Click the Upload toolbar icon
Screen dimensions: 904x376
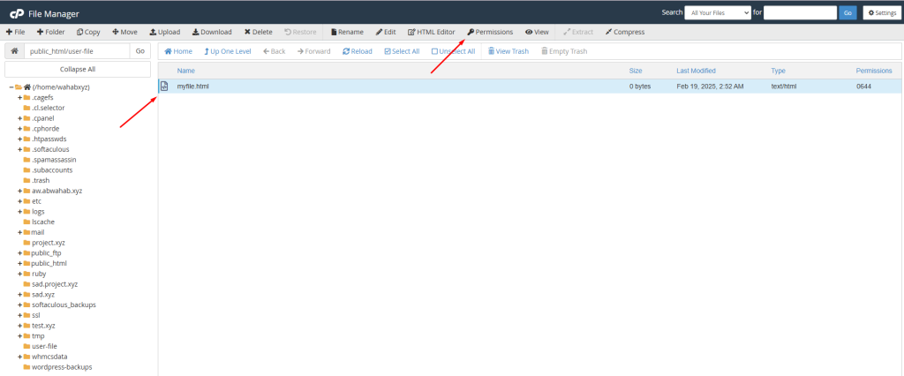pyautogui.click(x=153, y=32)
